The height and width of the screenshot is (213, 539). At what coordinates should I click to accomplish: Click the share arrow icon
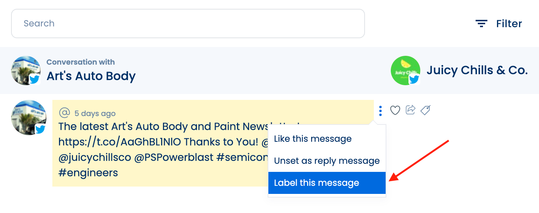[410, 110]
